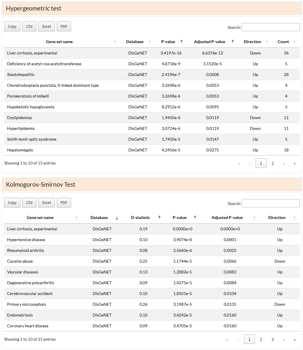
Task: Select the Hepatomegaly row
Action: coord(152,150)
